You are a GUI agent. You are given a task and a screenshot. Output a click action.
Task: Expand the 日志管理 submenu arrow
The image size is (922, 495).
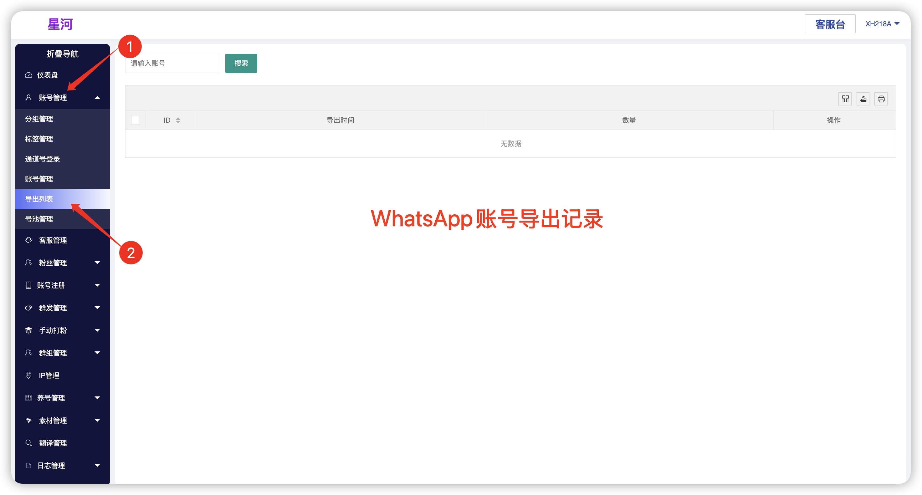[97, 465]
